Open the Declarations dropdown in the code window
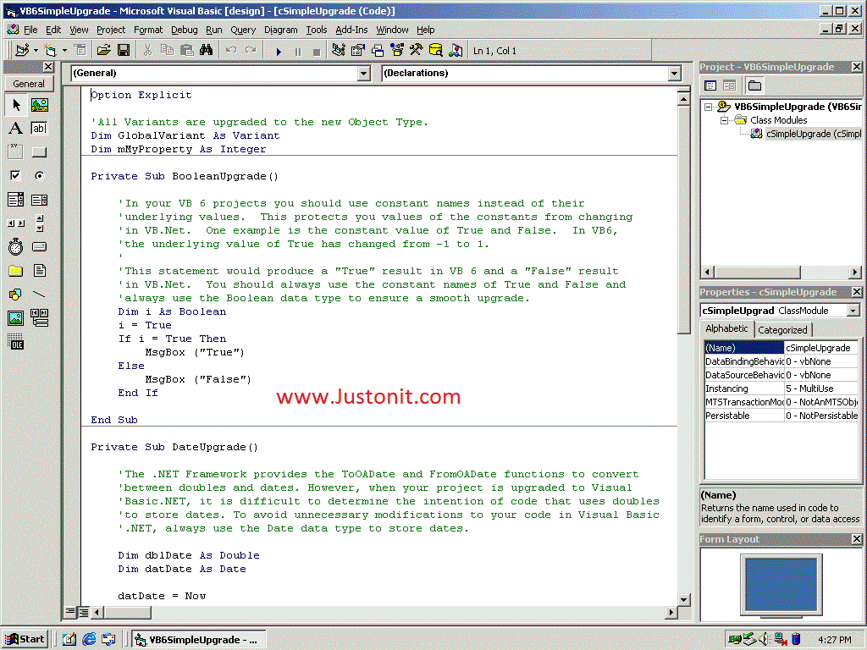 click(674, 74)
